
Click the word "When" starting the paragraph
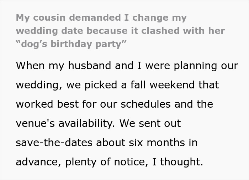[30, 66]
